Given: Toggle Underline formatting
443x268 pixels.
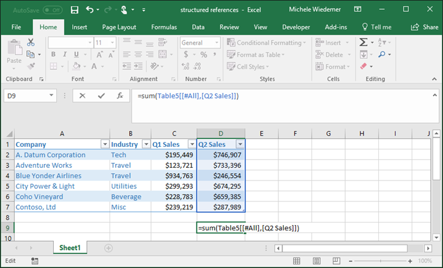Looking at the screenshot, I should (x=76, y=54).
